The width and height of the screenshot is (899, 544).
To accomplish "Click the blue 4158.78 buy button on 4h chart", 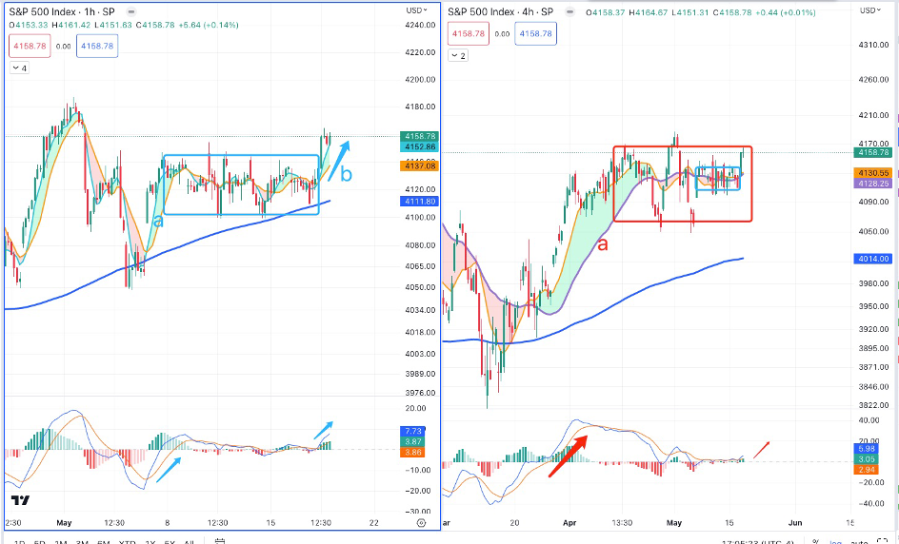I will (535, 34).
